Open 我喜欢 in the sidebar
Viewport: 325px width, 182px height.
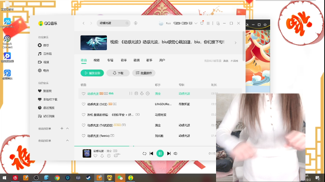coord(45,91)
